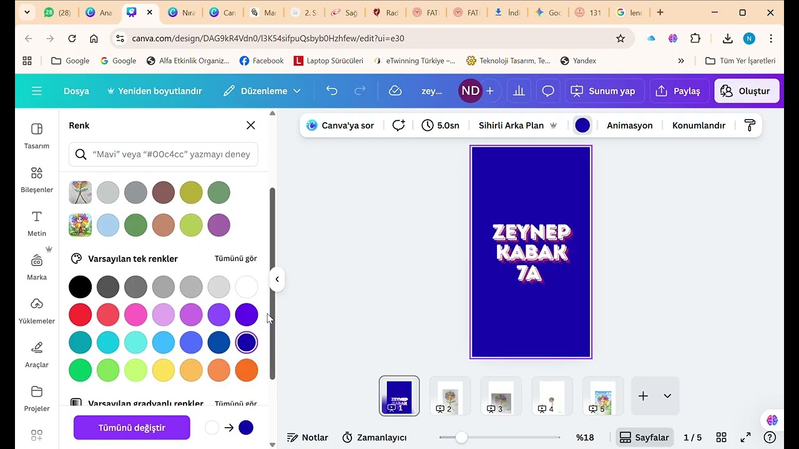Adjust the zoom slider handle
This screenshot has width=799, height=449.
coord(461,437)
